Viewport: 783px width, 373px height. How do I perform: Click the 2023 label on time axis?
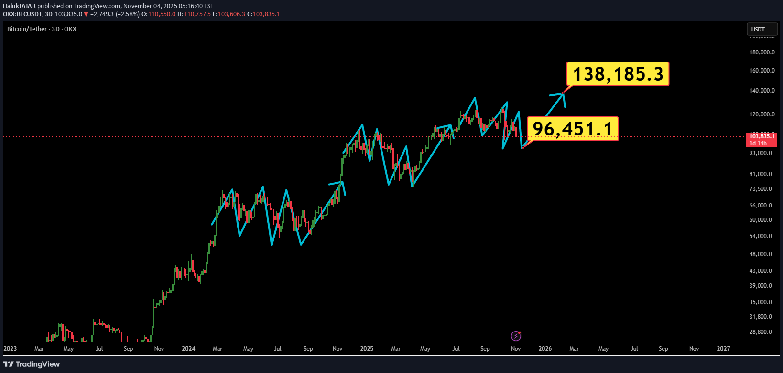(x=10, y=349)
